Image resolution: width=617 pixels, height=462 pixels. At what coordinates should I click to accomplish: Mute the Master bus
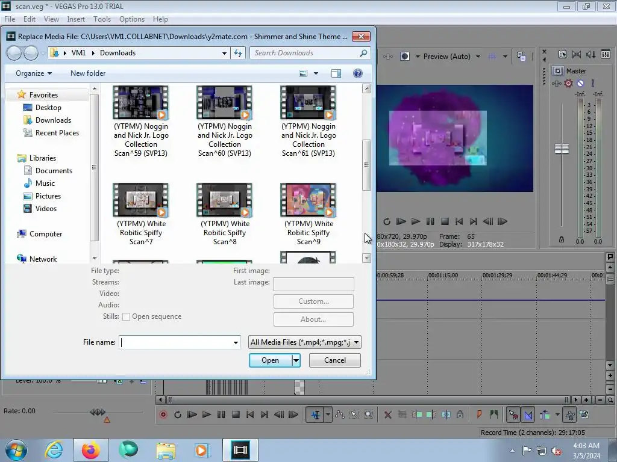[580, 83]
